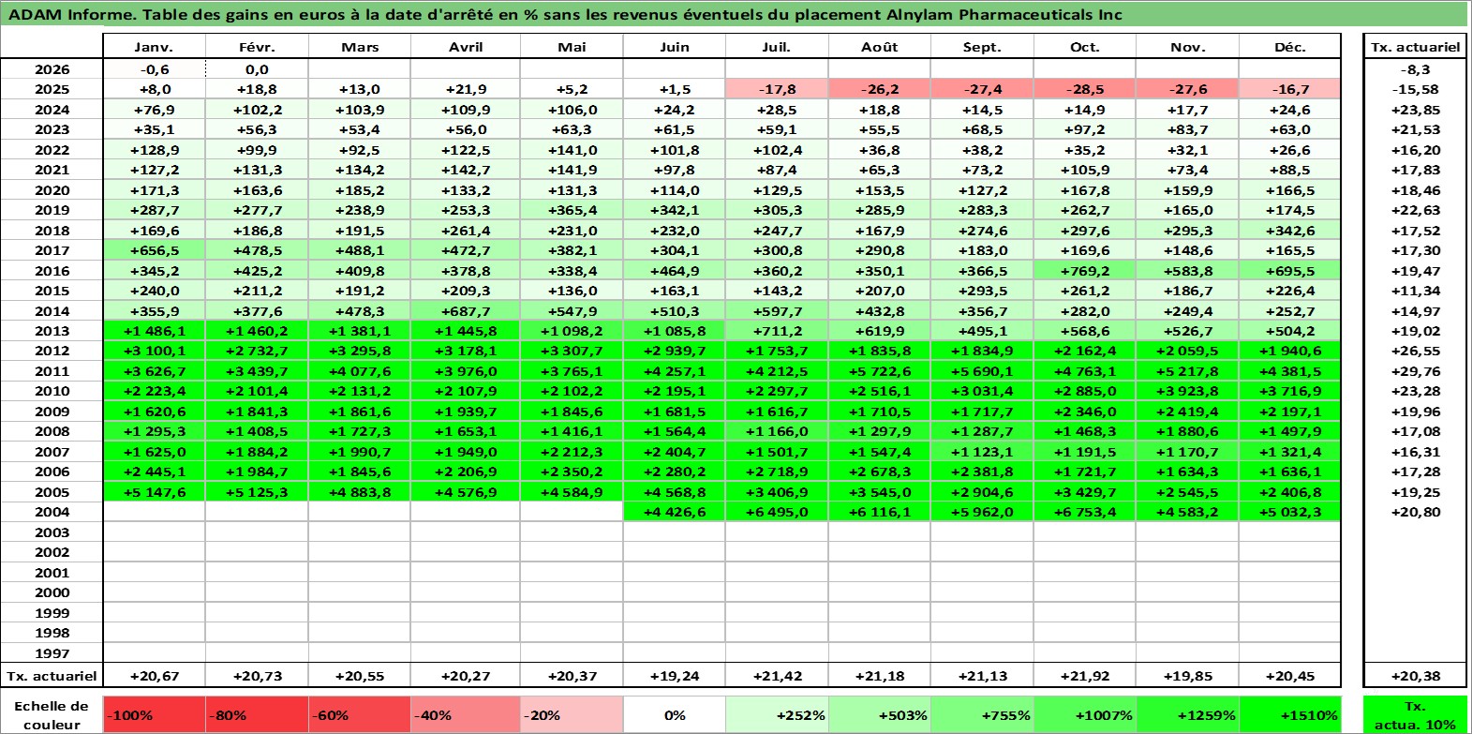The width and height of the screenshot is (1472, 734).
Task: Click the 'Juil.' column header
Action: tap(777, 47)
